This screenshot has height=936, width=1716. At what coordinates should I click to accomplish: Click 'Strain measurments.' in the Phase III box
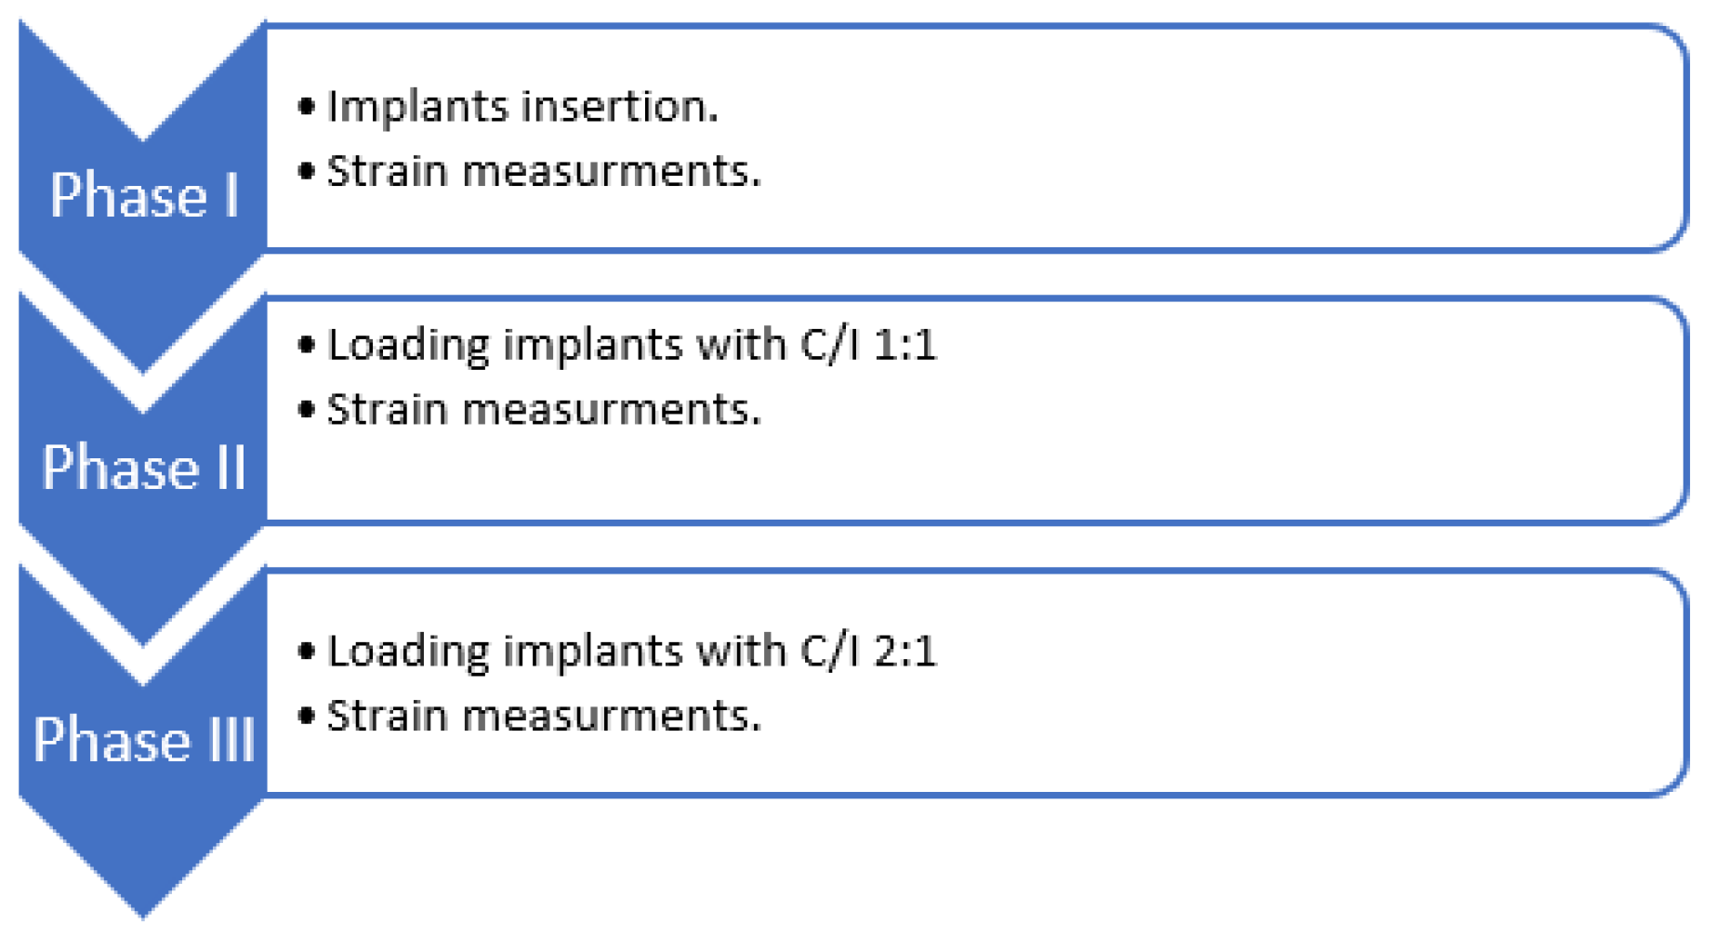point(544,717)
